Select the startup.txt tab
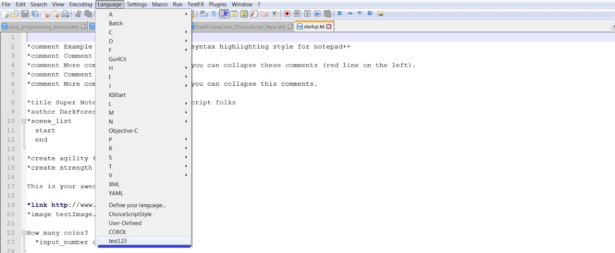 coord(314,27)
